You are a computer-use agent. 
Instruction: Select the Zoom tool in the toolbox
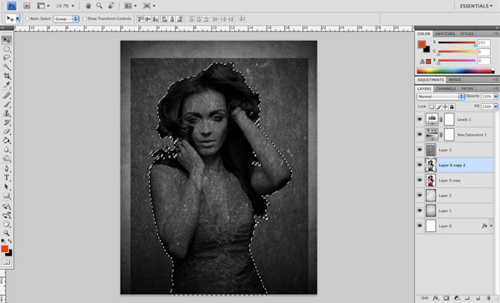pyautogui.click(x=7, y=233)
